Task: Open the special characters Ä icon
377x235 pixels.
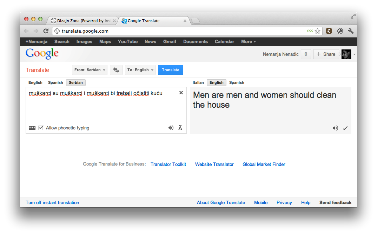Action: point(180,128)
